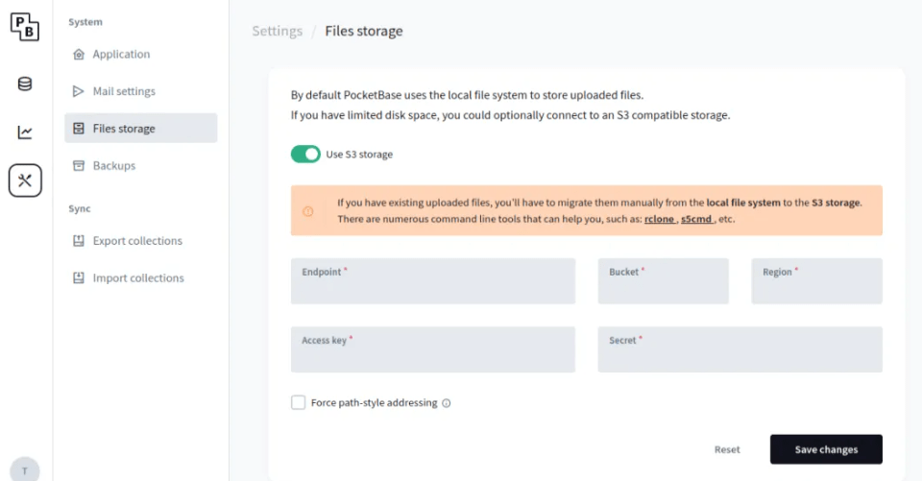The height and width of the screenshot is (481, 922).
Task: Navigate to Import collections
Action: click(138, 278)
